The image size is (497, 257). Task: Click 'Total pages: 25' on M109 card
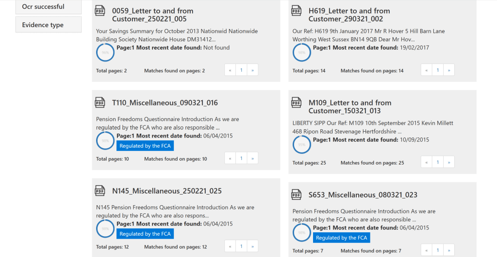[309, 163]
